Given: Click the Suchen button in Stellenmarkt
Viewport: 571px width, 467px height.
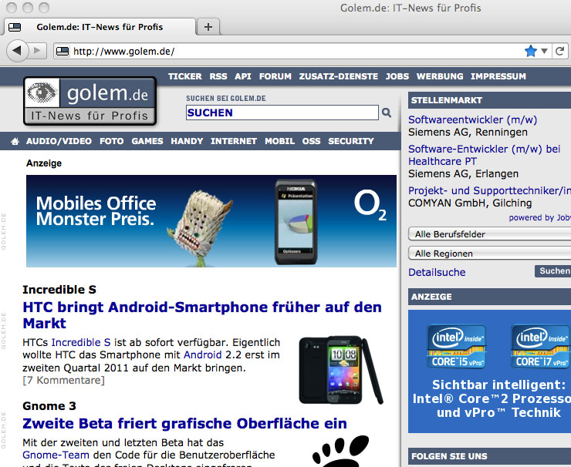Looking at the screenshot, I should point(553,271).
